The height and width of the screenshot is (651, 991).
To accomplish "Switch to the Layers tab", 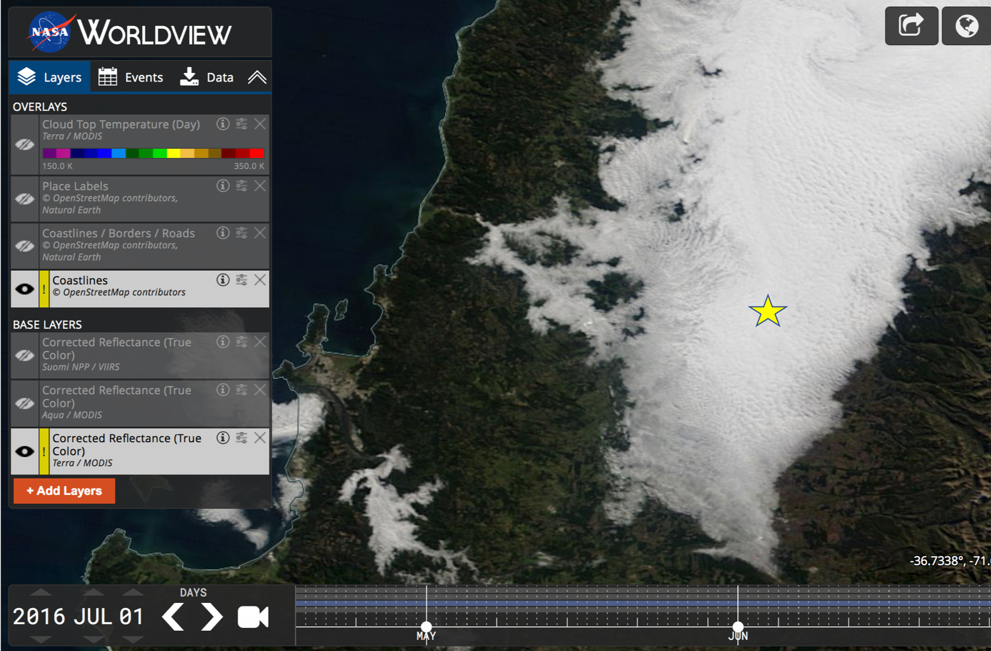I will (x=50, y=77).
